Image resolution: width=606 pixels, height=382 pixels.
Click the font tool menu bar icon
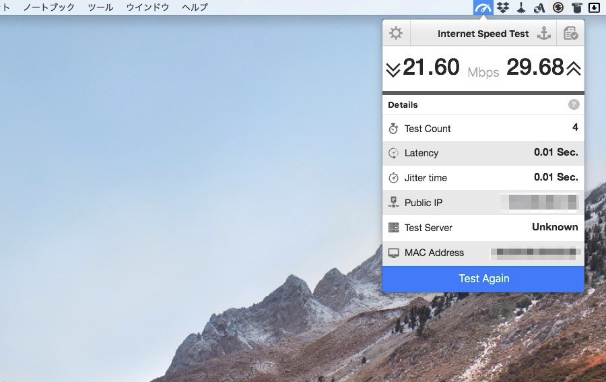pyautogui.click(x=539, y=7)
